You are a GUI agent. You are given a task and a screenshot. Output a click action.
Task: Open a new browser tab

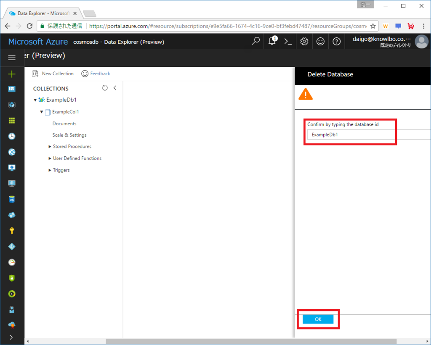point(90,13)
